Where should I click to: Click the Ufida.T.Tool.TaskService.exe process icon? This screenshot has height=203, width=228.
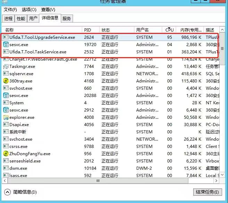[6, 52]
